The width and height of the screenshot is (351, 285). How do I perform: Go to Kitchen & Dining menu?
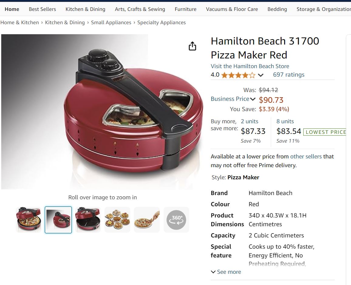[85, 9]
